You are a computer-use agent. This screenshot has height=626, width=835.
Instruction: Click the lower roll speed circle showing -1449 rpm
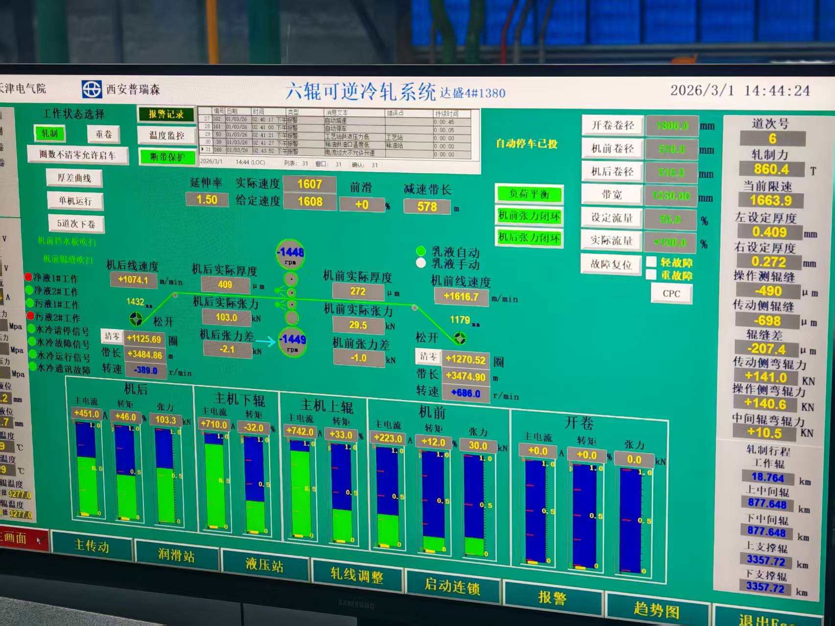(x=292, y=342)
